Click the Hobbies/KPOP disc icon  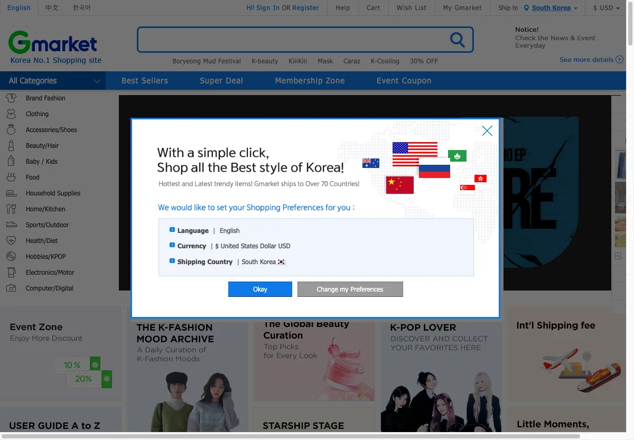point(11,256)
